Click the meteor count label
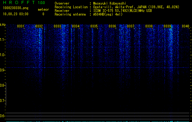 43,9
